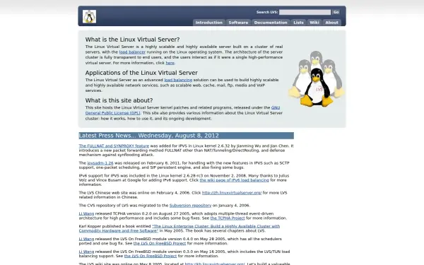Screen dimensions: 424x265
Task: Click 'What is the Linux Virtual Server?' heading
Action: point(133,40)
